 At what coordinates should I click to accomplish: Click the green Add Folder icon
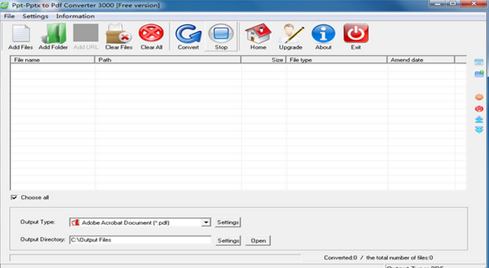coord(53,37)
